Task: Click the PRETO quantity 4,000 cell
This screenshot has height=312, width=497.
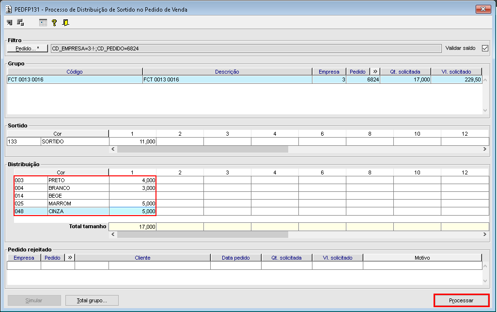Action: [133, 180]
